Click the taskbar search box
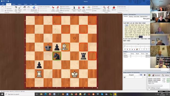Image resolution: width=170 pixels, height=96 pixels. (x=19, y=94)
